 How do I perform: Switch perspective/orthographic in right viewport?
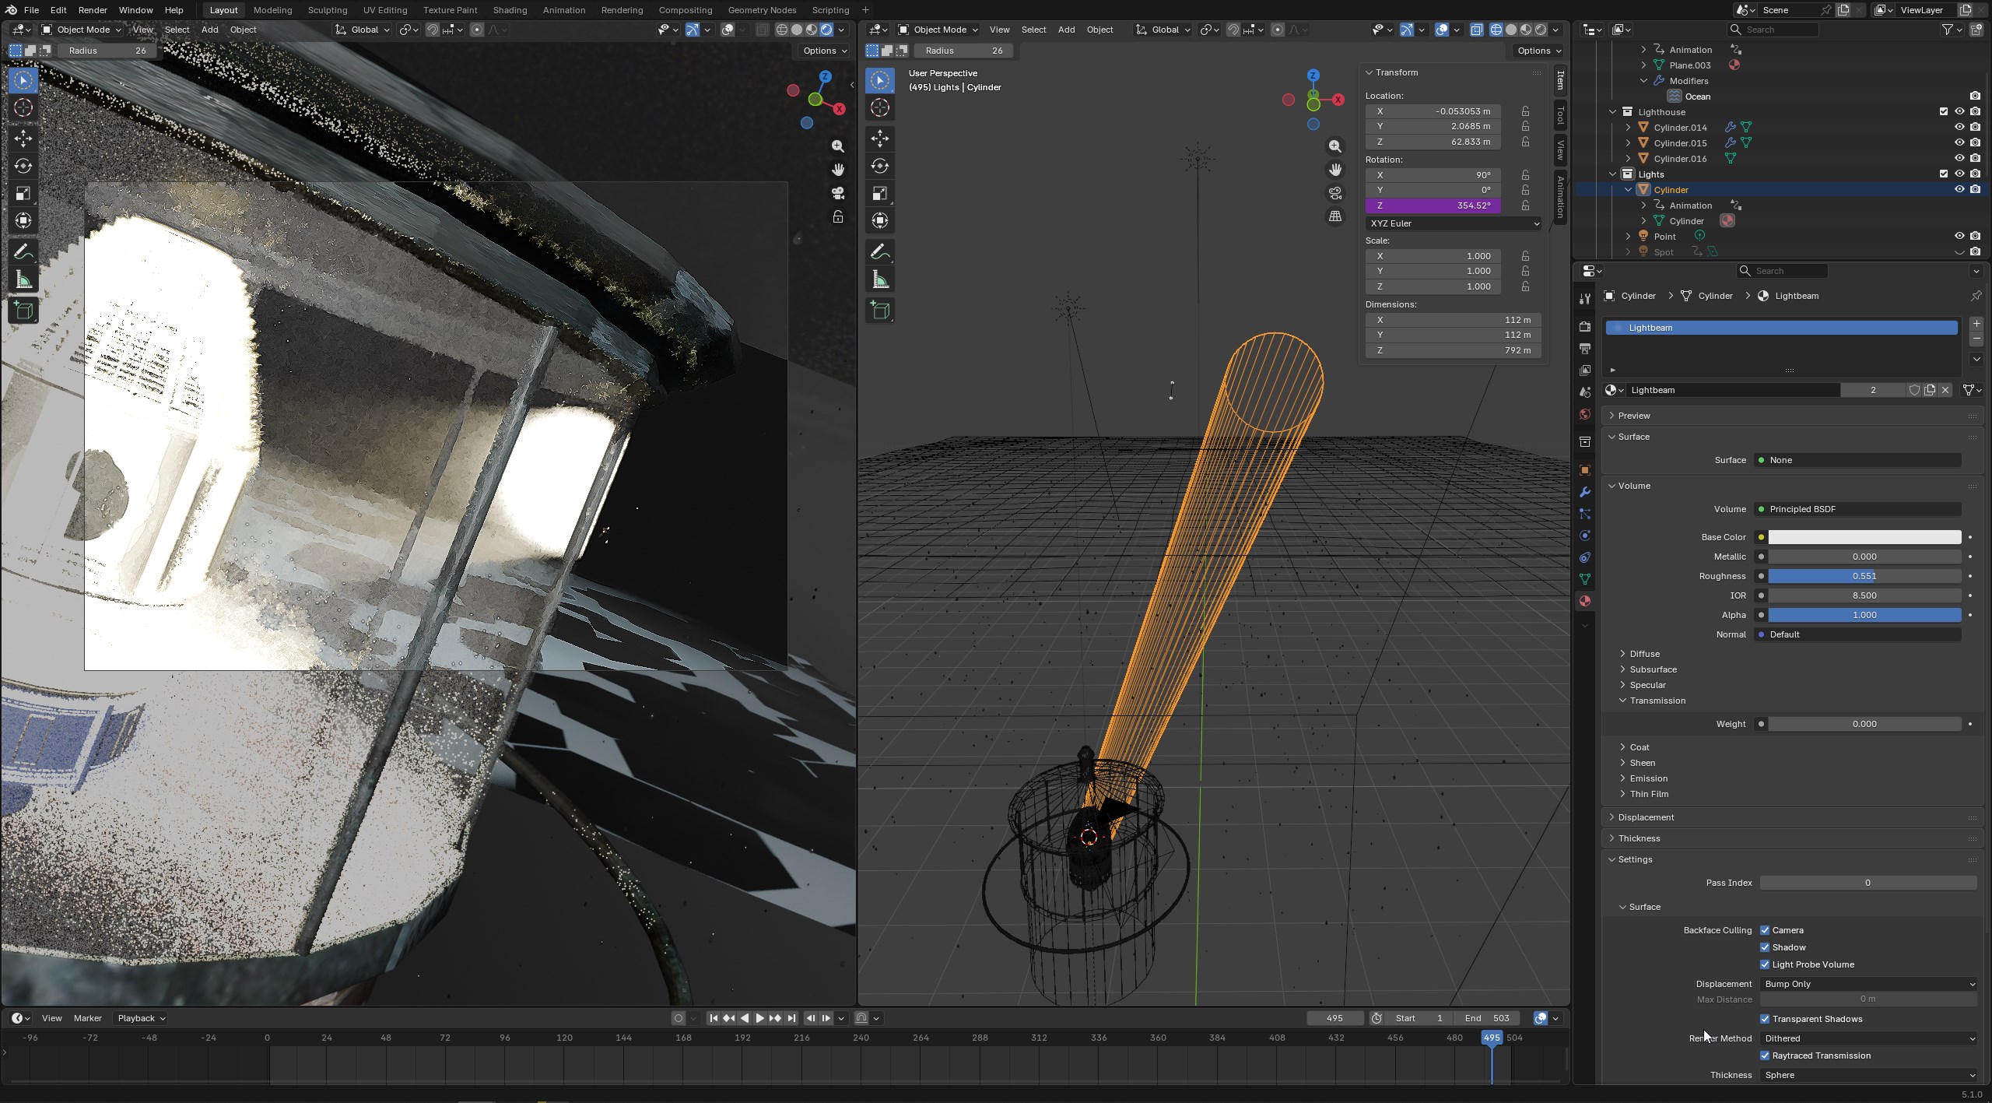tap(1335, 216)
